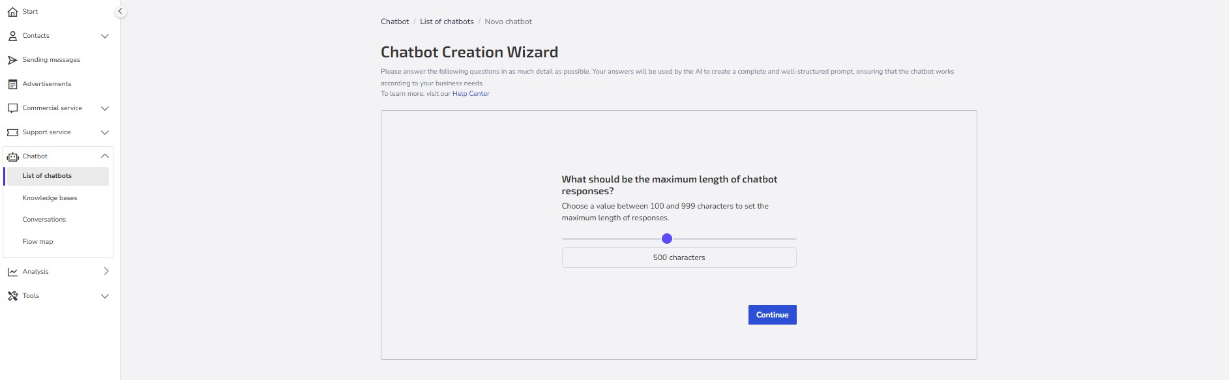Open Conversations menu item
Screen dimensions: 1229x380
pyautogui.click(x=44, y=220)
